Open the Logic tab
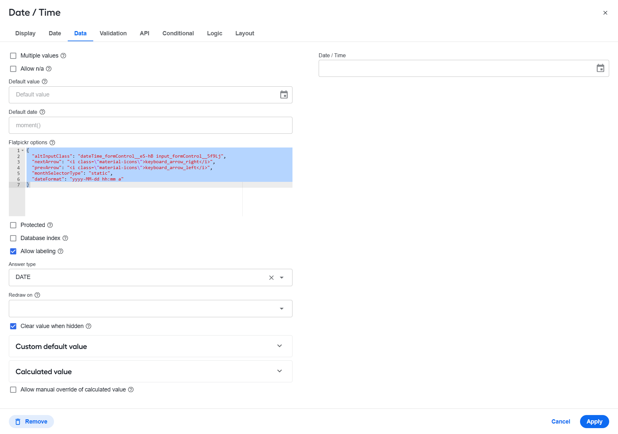The width and height of the screenshot is (618, 434). coord(215,33)
